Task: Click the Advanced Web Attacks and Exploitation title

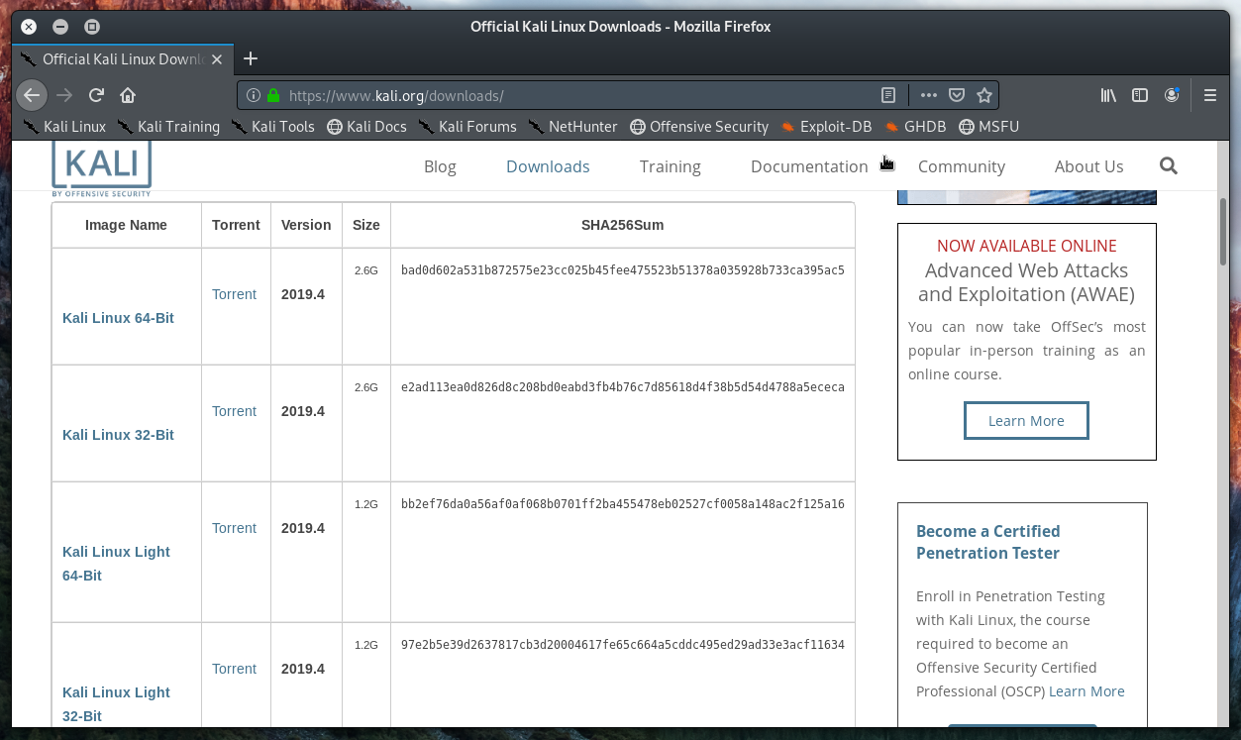Action: coord(1026,282)
